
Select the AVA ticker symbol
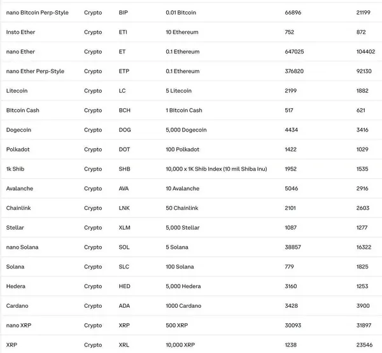pyautogui.click(x=124, y=189)
